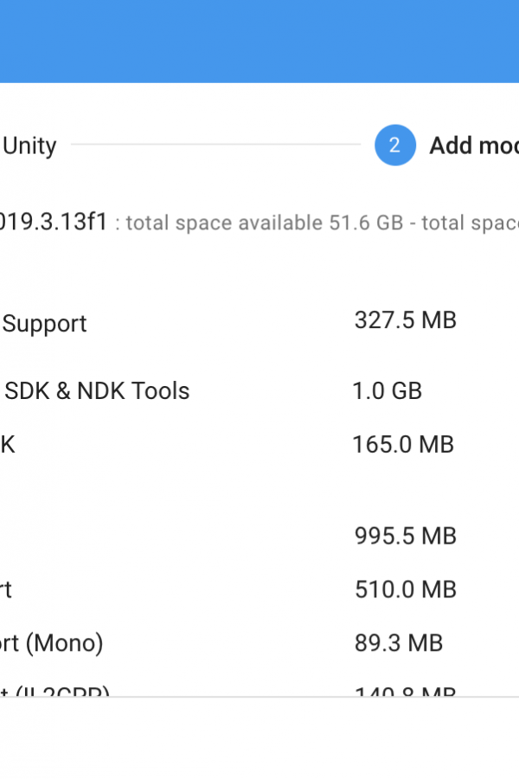Choose the SDK & NDK Tools module
The image size is (519, 779).
coord(97,391)
